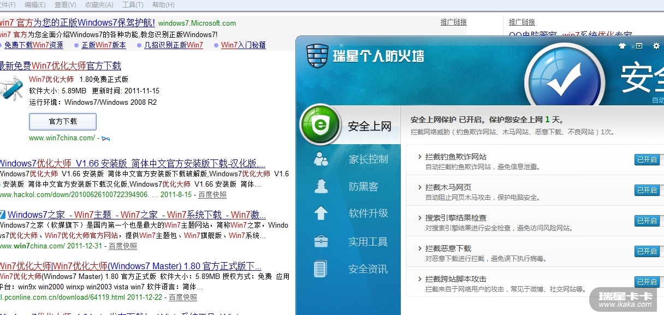Expand the 拦截木马网页 row chevron

point(419,187)
